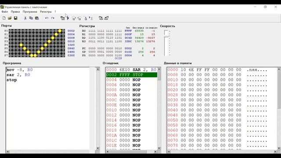
Task: Select debugger row '0000 6E10 SAR 2, R0'
Action: pos(131,70)
